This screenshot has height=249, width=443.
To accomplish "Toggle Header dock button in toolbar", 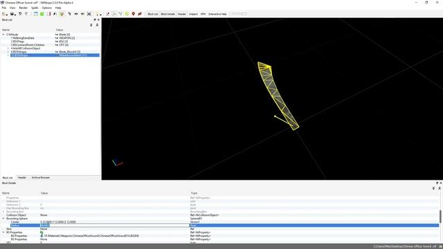I will tap(181, 14).
